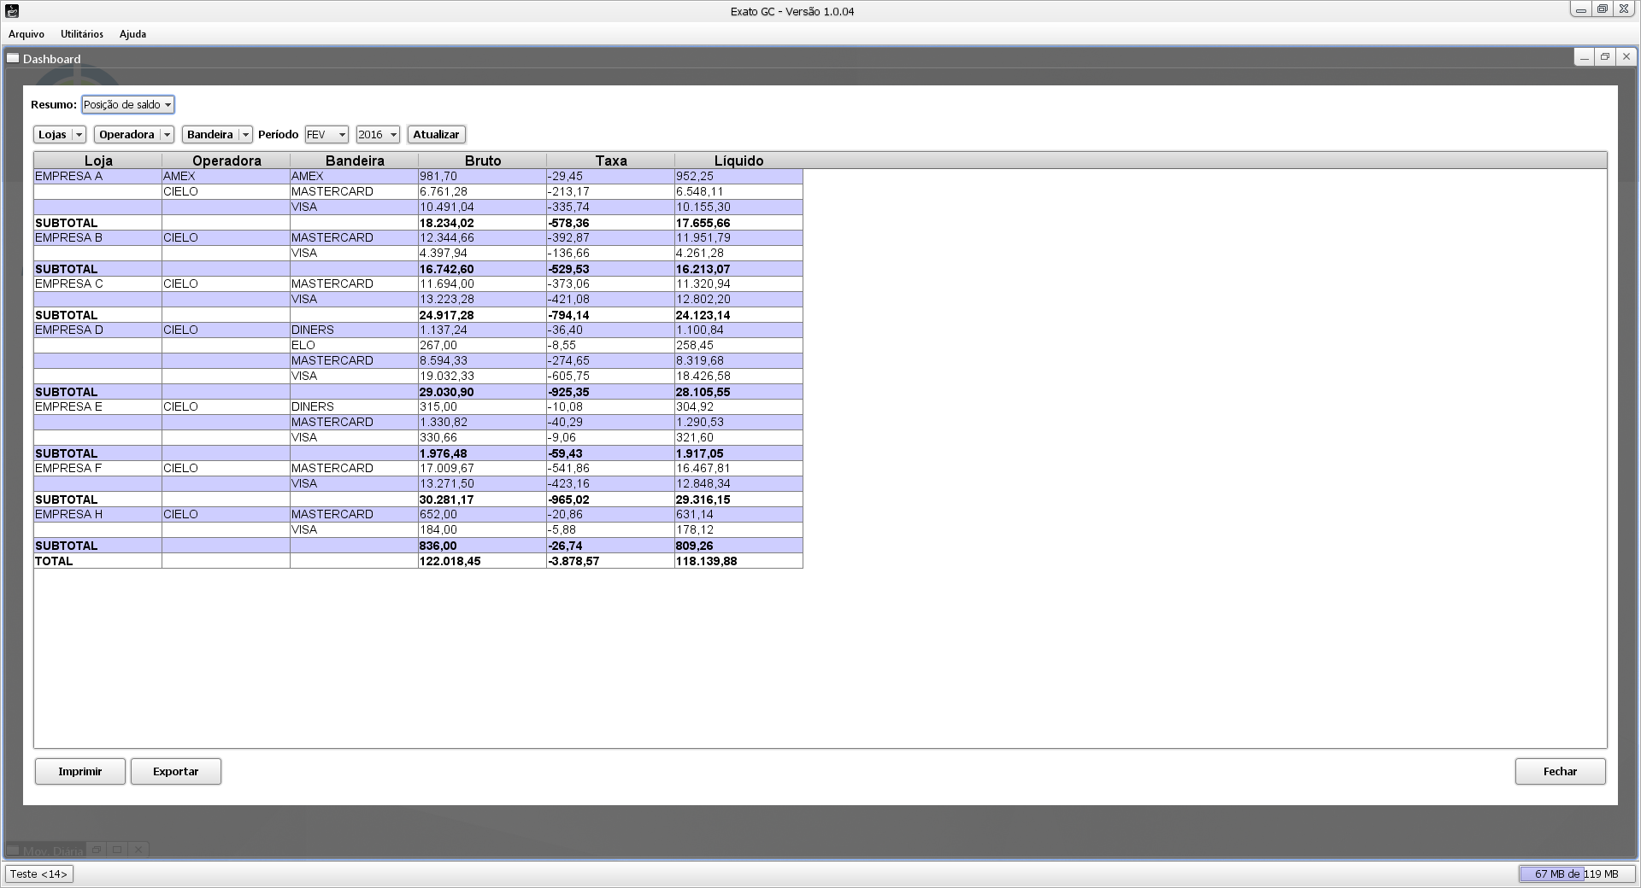Click the Exportar button
This screenshot has height=888, width=1641.
[x=176, y=771]
